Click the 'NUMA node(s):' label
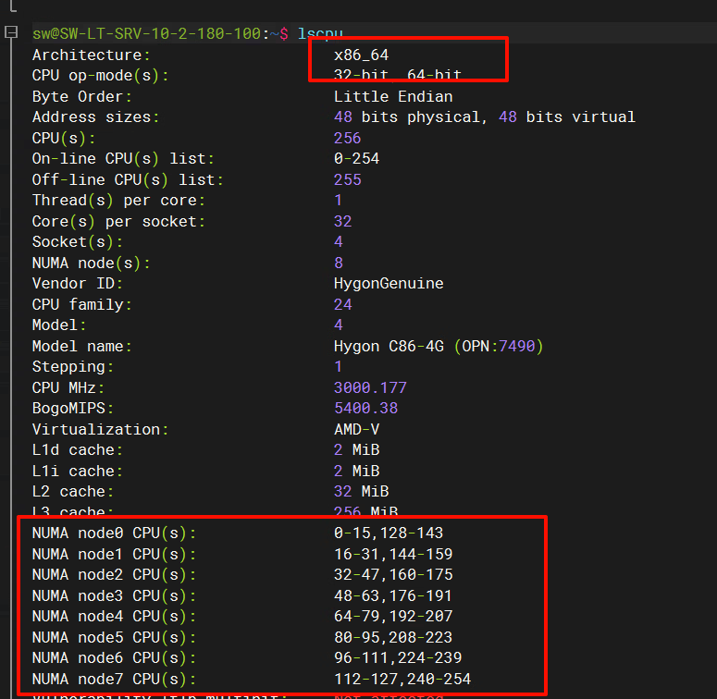 coord(91,264)
